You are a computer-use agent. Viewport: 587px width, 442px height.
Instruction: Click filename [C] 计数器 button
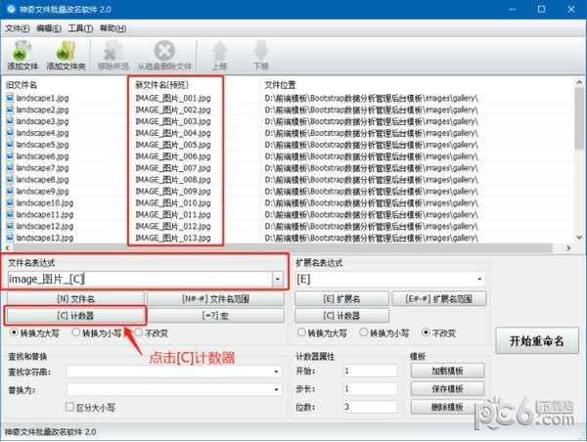click(x=75, y=316)
